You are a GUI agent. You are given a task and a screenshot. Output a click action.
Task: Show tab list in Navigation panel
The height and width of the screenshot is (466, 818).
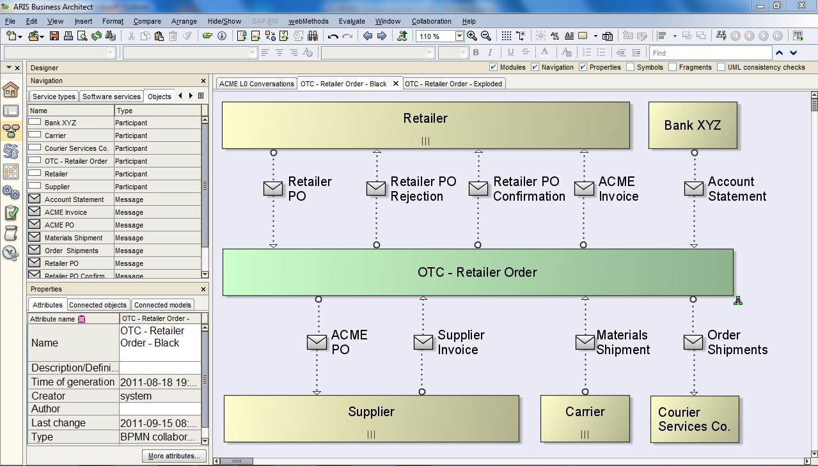click(201, 96)
